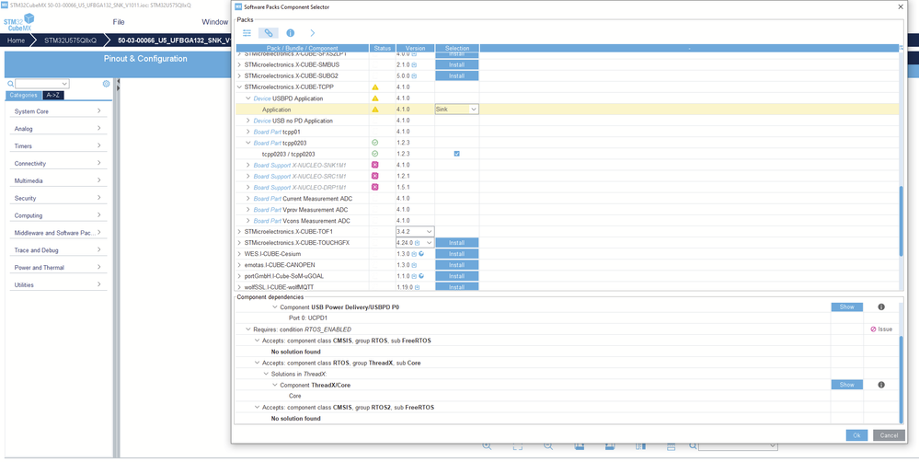
Task: Click download icon beside TOUCHGFX version 4.24.0
Action: point(418,243)
